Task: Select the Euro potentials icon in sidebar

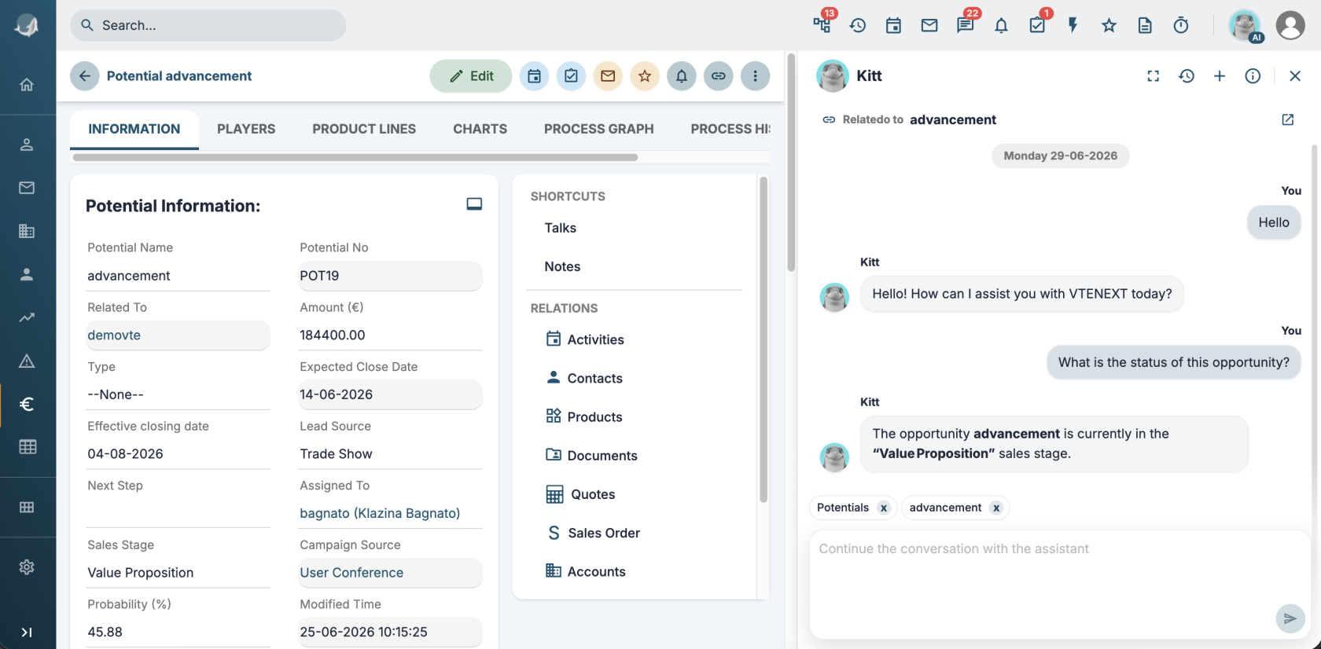Action: [x=27, y=404]
